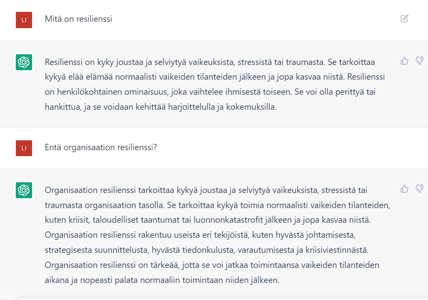Click the ChatGPT logo beside the first answer
The width and height of the screenshot is (428, 300).
pos(24,62)
